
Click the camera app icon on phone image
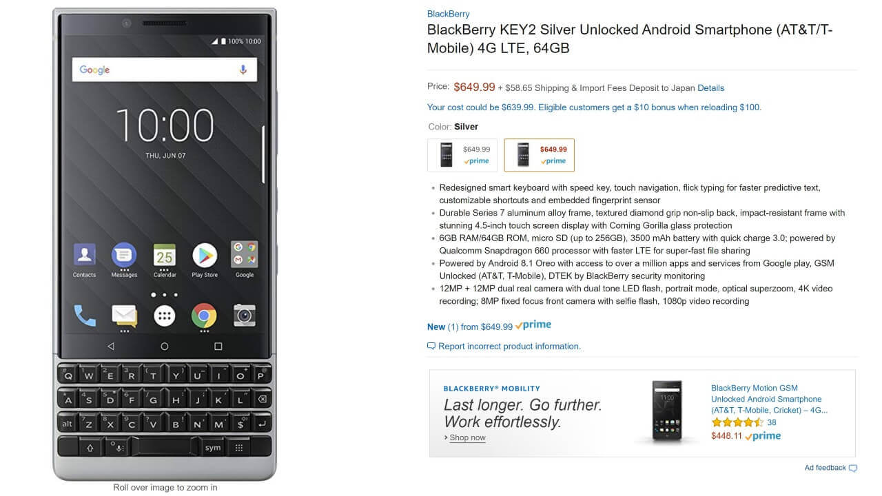pyautogui.click(x=244, y=316)
